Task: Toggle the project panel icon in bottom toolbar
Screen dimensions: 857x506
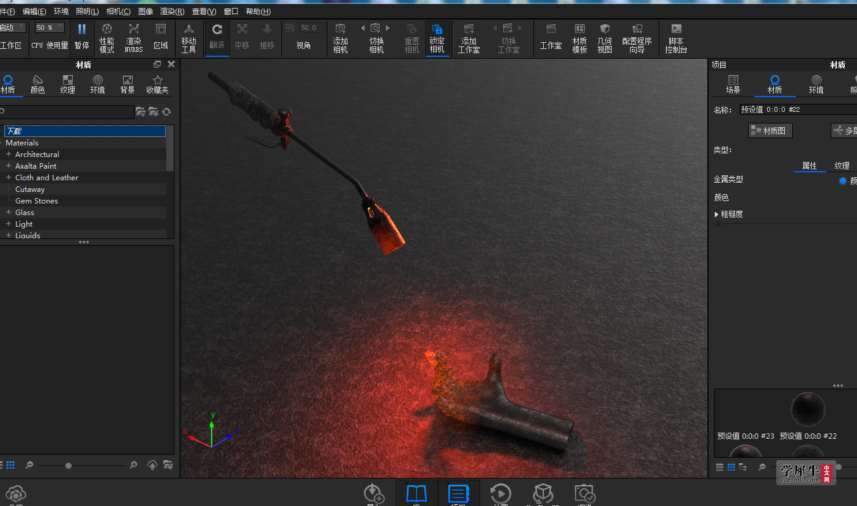Action: point(458,494)
